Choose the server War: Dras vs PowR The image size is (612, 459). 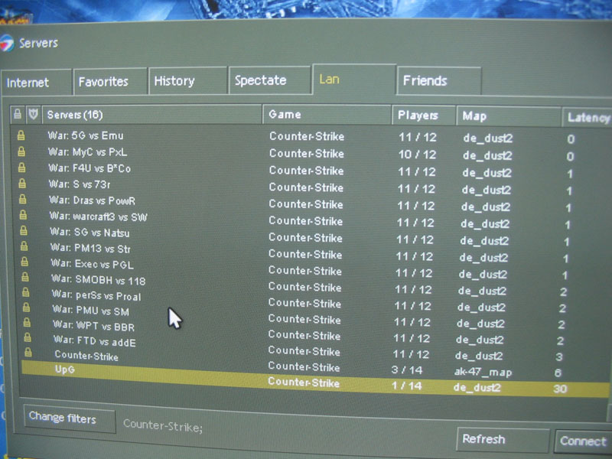(92, 200)
